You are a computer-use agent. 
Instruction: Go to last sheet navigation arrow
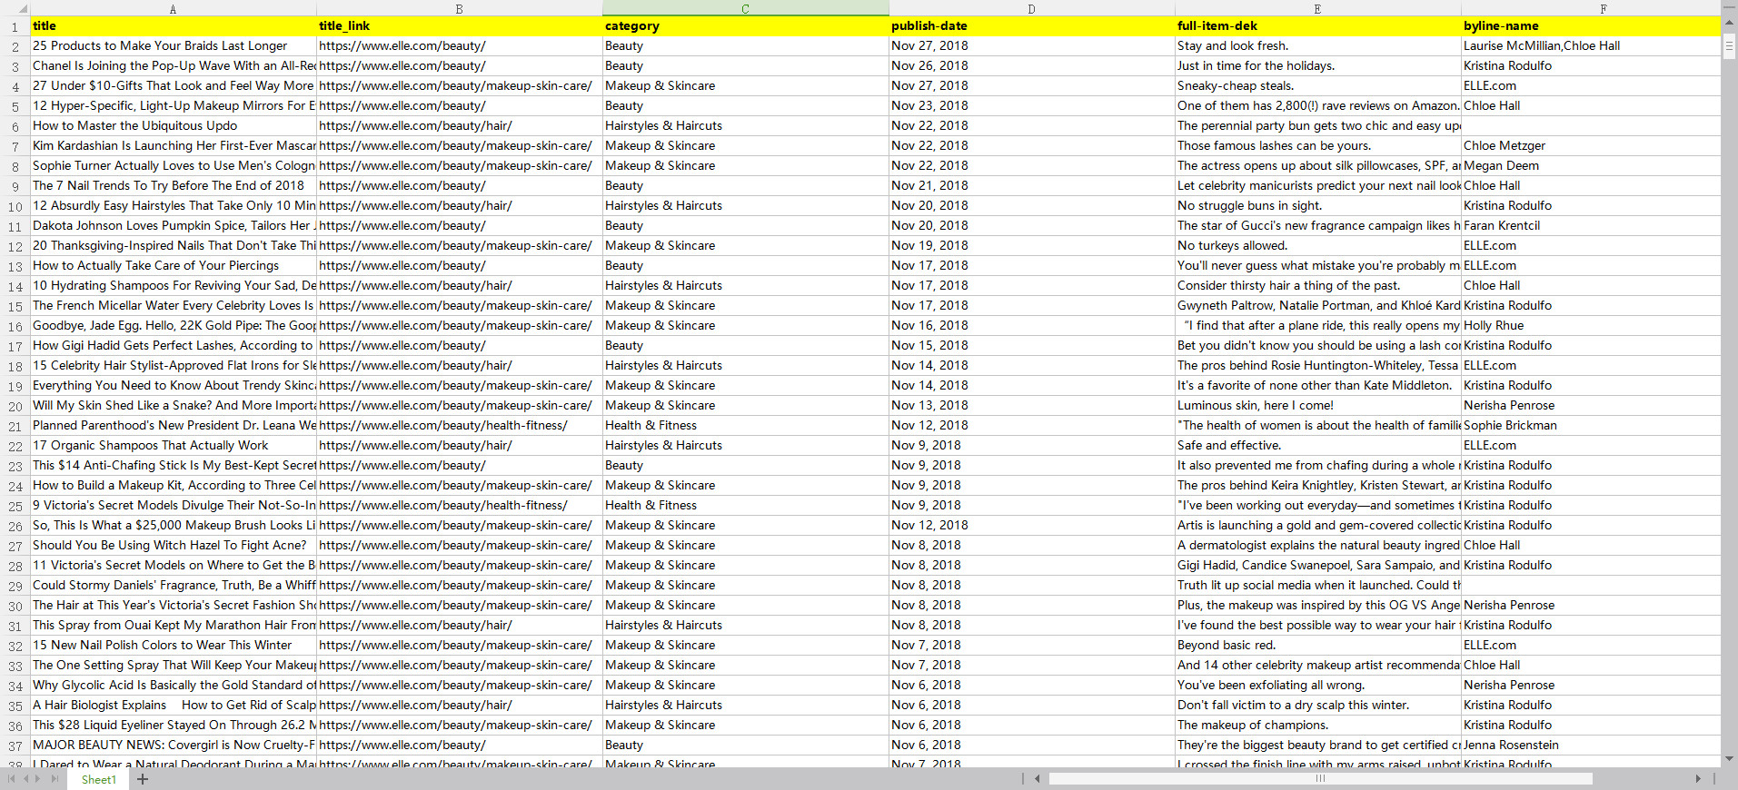click(x=53, y=779)
